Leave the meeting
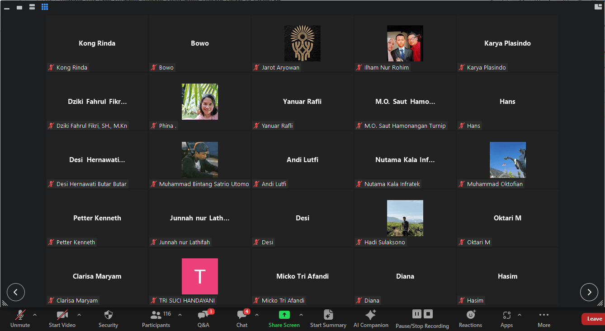This screenshot has width=605, height=331. coord(594,319)
